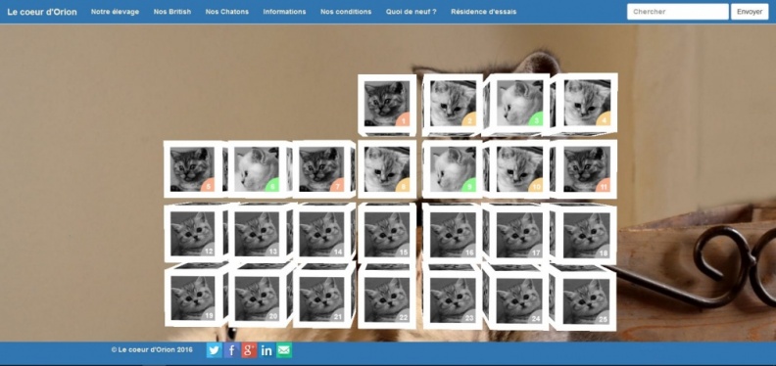Open Résidence d'essais link

pos(483,12)
